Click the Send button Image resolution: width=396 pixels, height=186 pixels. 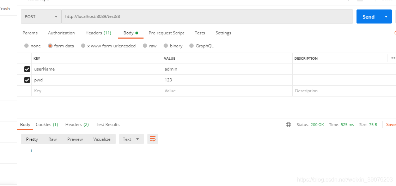tap(368, 16)
